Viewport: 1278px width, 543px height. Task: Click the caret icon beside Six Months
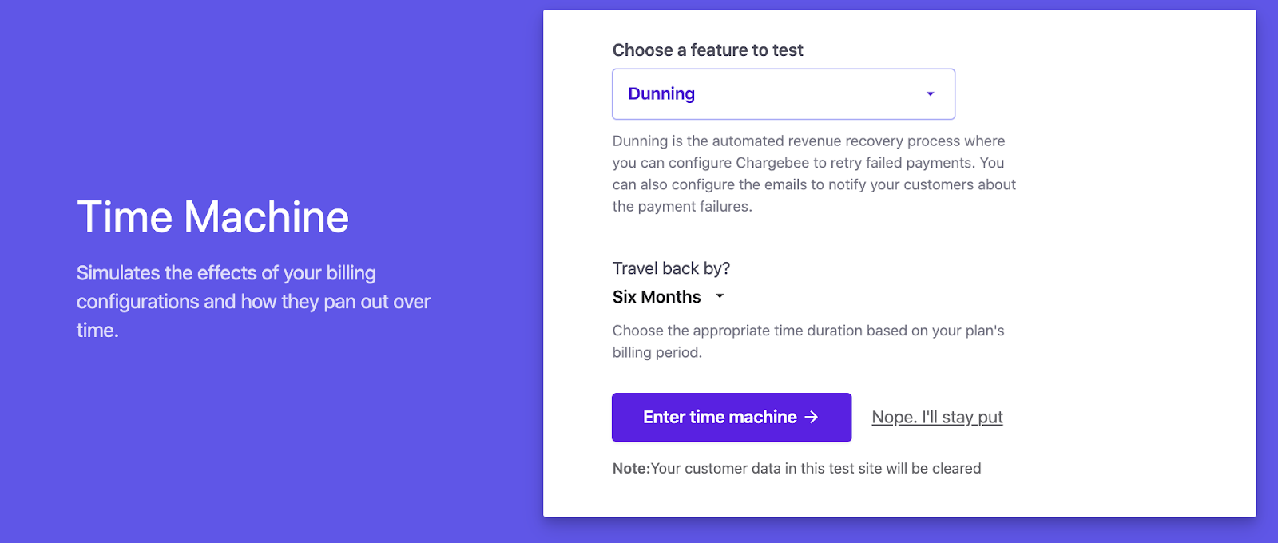pos(718,296)
